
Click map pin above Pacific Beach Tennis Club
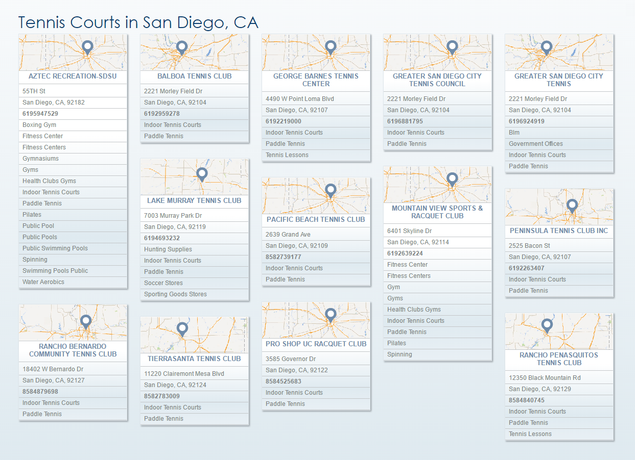331,191
